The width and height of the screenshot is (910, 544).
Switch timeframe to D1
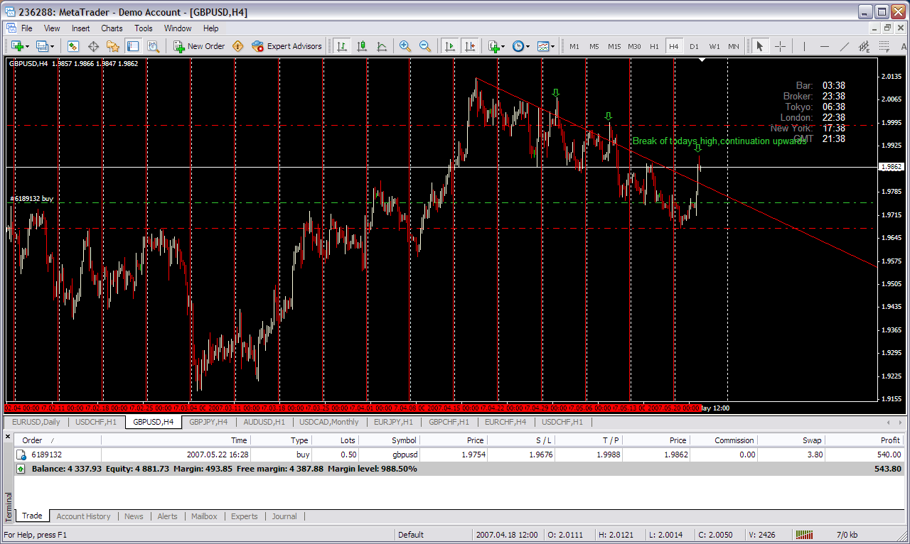tap(694, 46)
